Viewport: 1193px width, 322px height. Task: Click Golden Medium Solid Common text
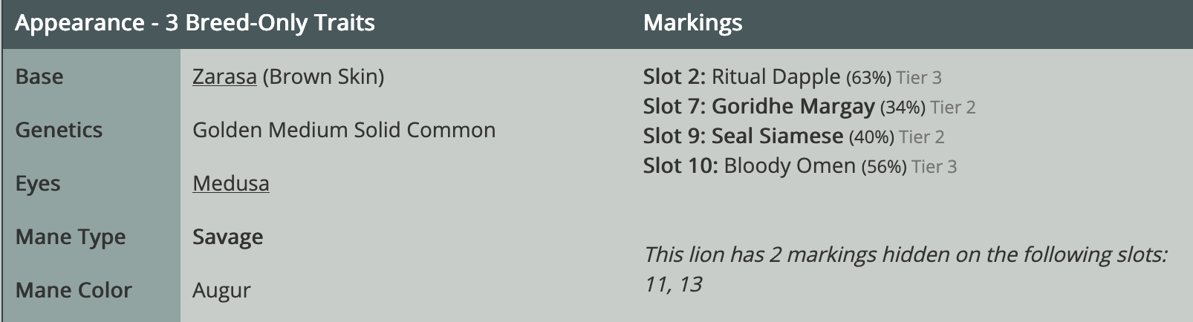[344, 130]
